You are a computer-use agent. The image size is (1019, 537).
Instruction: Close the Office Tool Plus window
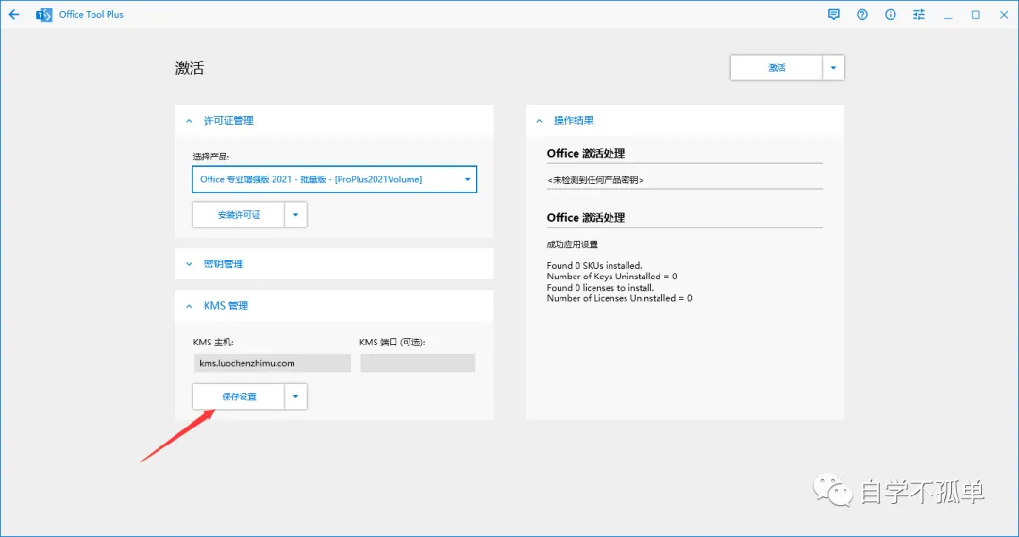(x=1003, y=14)
